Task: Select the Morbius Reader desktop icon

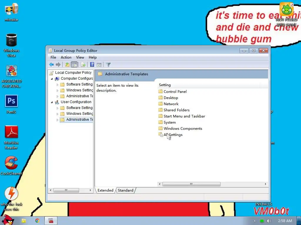Action: [x=11, y=137]
